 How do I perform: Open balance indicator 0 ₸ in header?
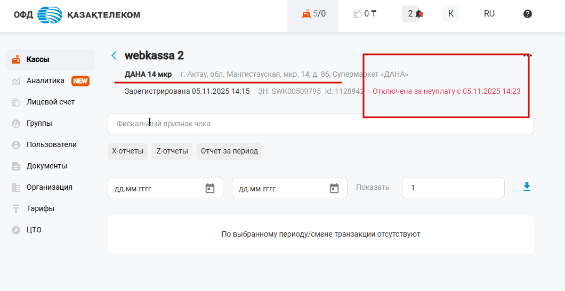pos(365,14)
